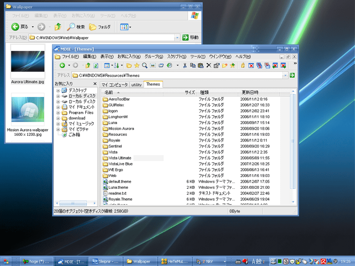Click the toolbar overflow chevron in MDIE

click(295, 63)
